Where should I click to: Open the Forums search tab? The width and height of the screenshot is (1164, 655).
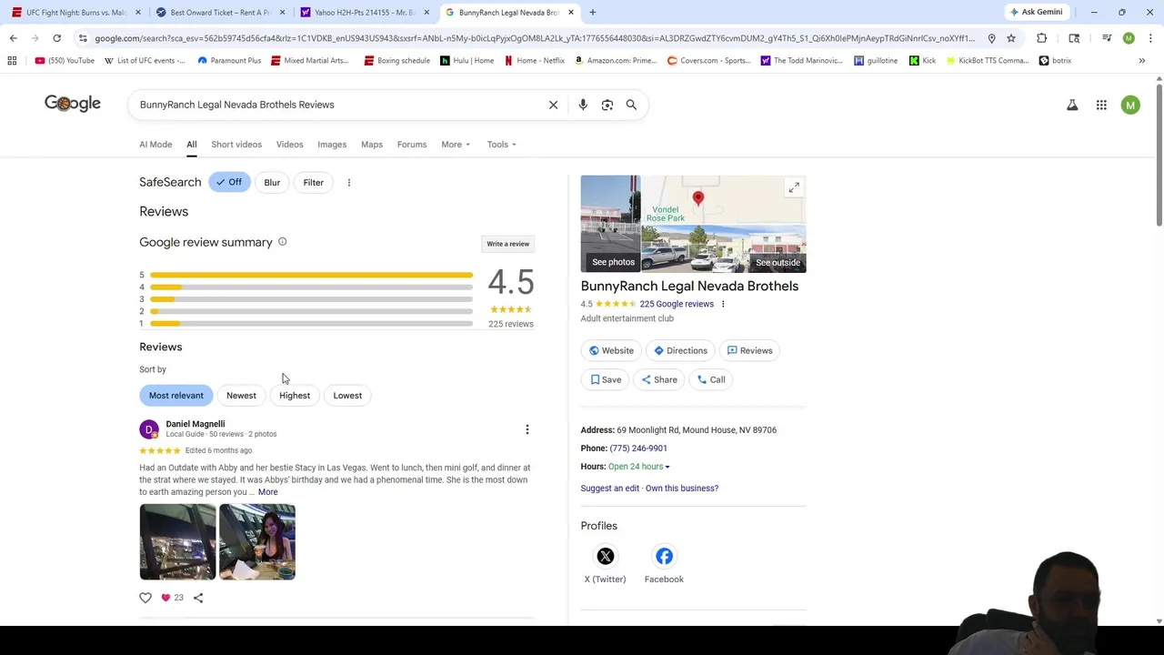412,145
